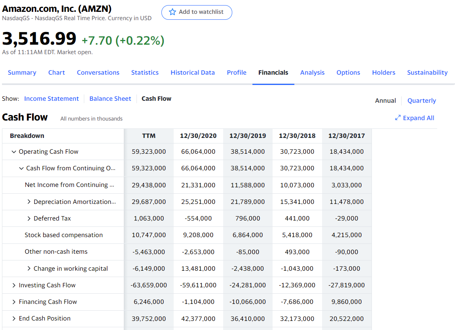Click the 10,747,000 stock compensation value
Viewport: 455px width, 330px height.
[x=149, y=235]
